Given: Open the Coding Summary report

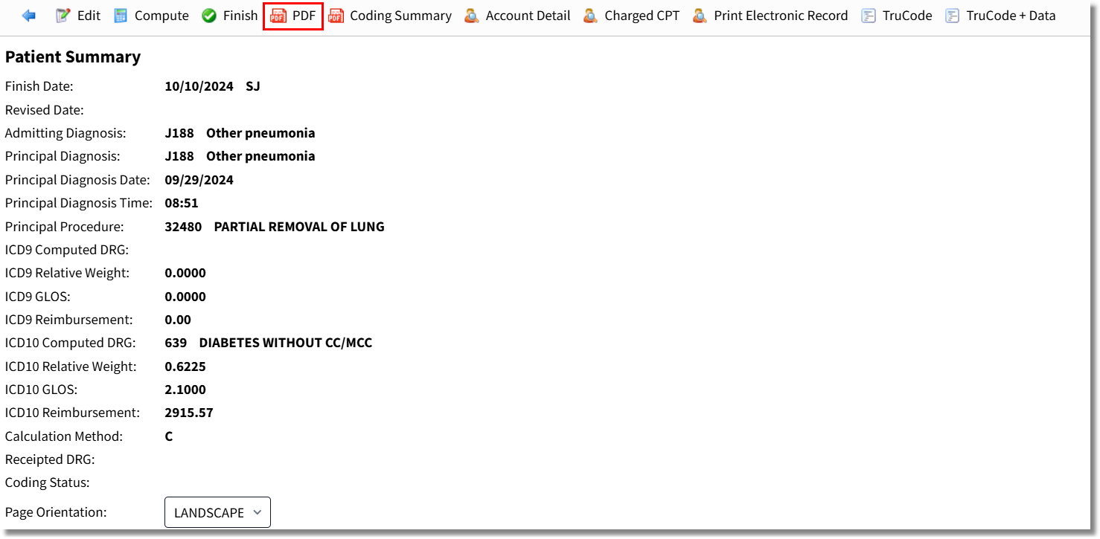Looking at the screenshot, I should click(x=400, y=16).
